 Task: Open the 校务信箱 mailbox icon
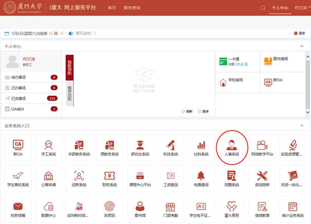point(18,209)
